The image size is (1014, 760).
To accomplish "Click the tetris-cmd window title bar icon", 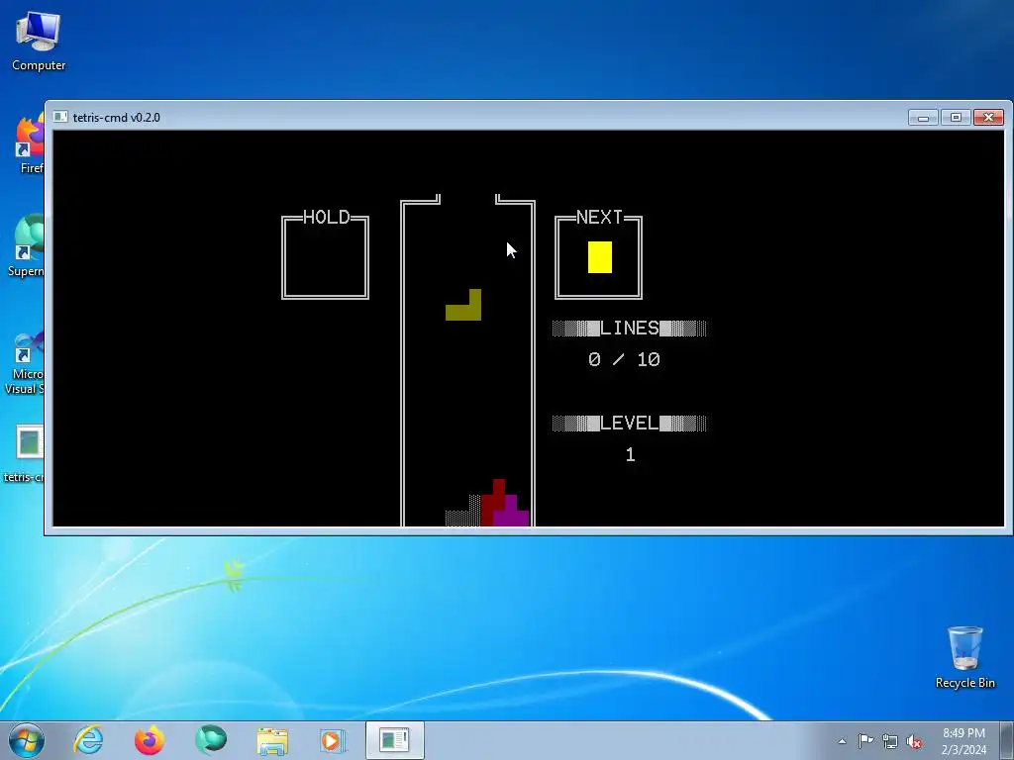I will pyautogui.click(x=60, y=117).
